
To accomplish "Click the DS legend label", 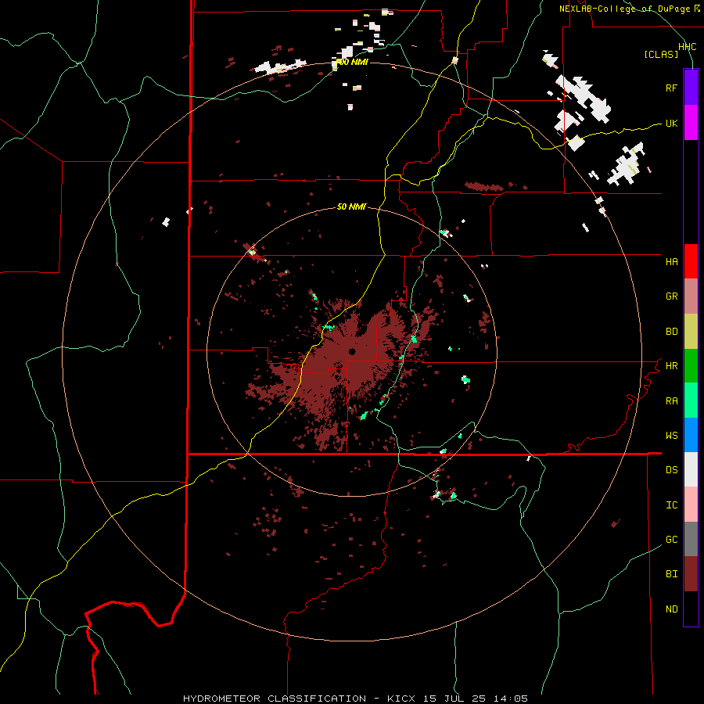I will point(671,470).
